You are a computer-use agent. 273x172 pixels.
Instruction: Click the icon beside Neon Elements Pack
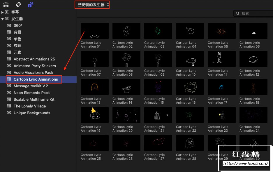9,93
